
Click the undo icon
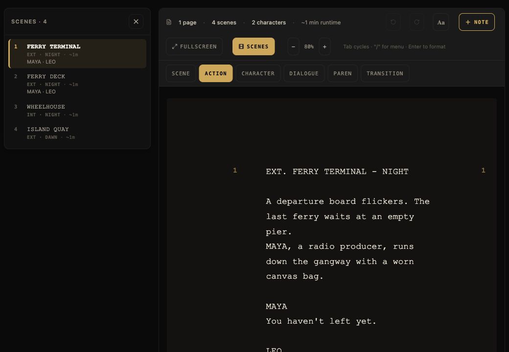393,22
